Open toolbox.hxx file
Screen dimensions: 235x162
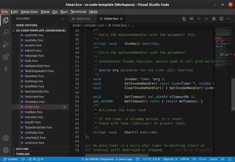[x=40, y=112]
